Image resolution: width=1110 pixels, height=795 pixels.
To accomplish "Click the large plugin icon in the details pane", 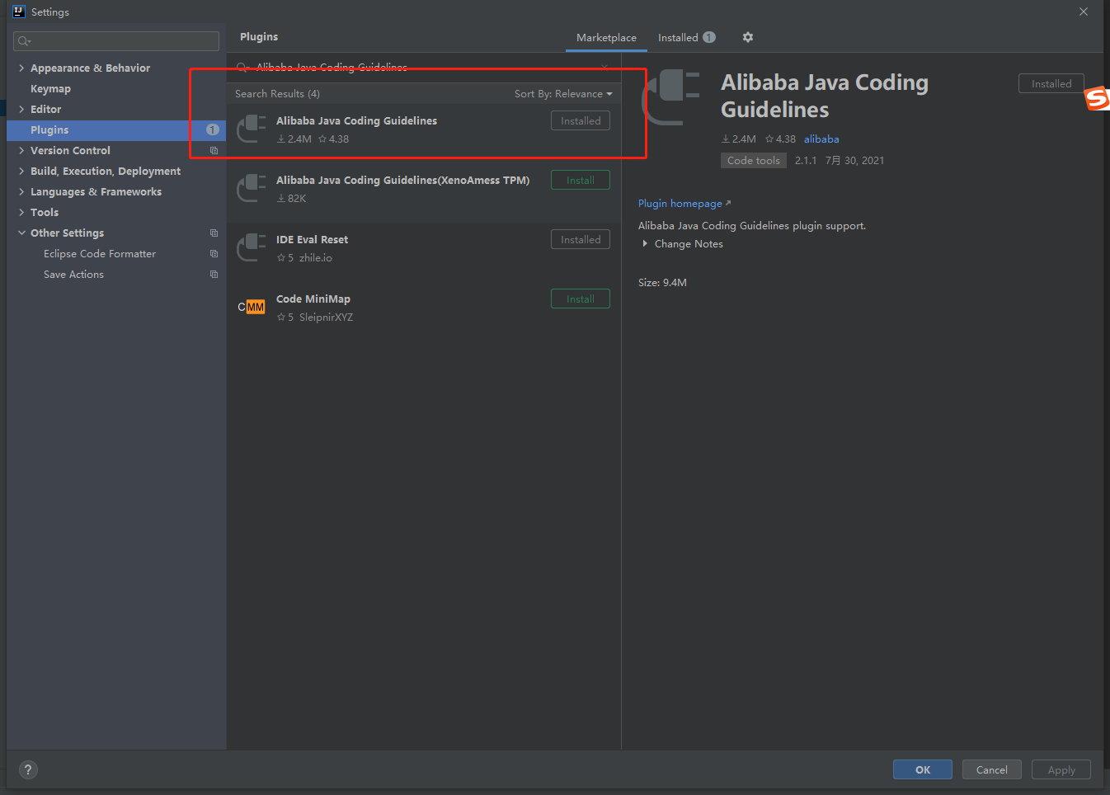I will (671, 96).
